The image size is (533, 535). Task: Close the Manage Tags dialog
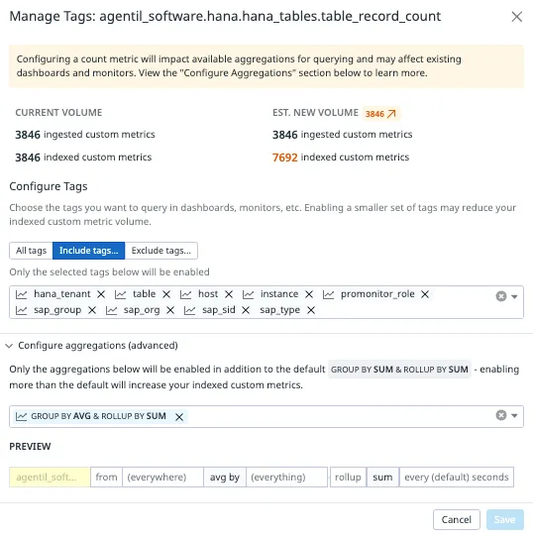[x=516, y=17]
